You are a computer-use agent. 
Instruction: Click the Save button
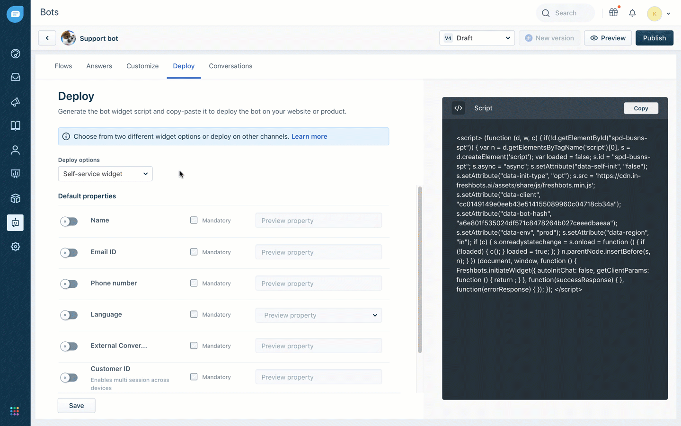pyautogui.click(x=76, y=406)
